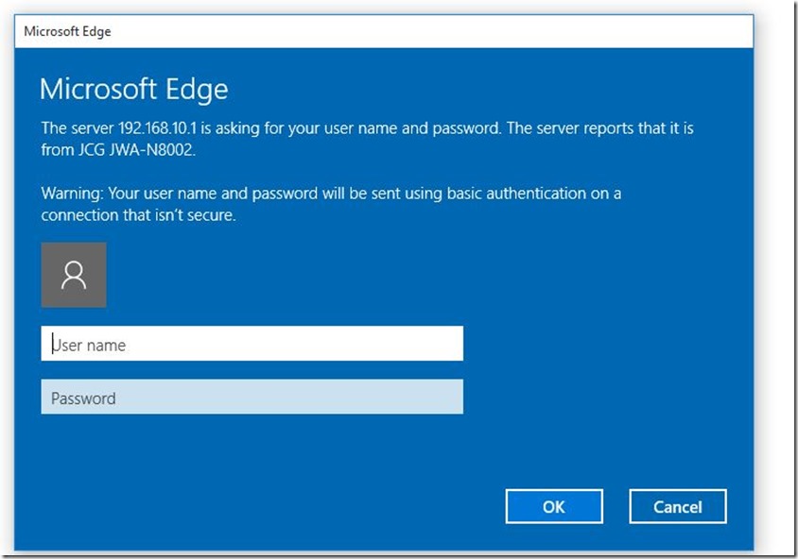The image size is (798, 559).
Task: Confirm credentials with the OK button
Action: 554,506
